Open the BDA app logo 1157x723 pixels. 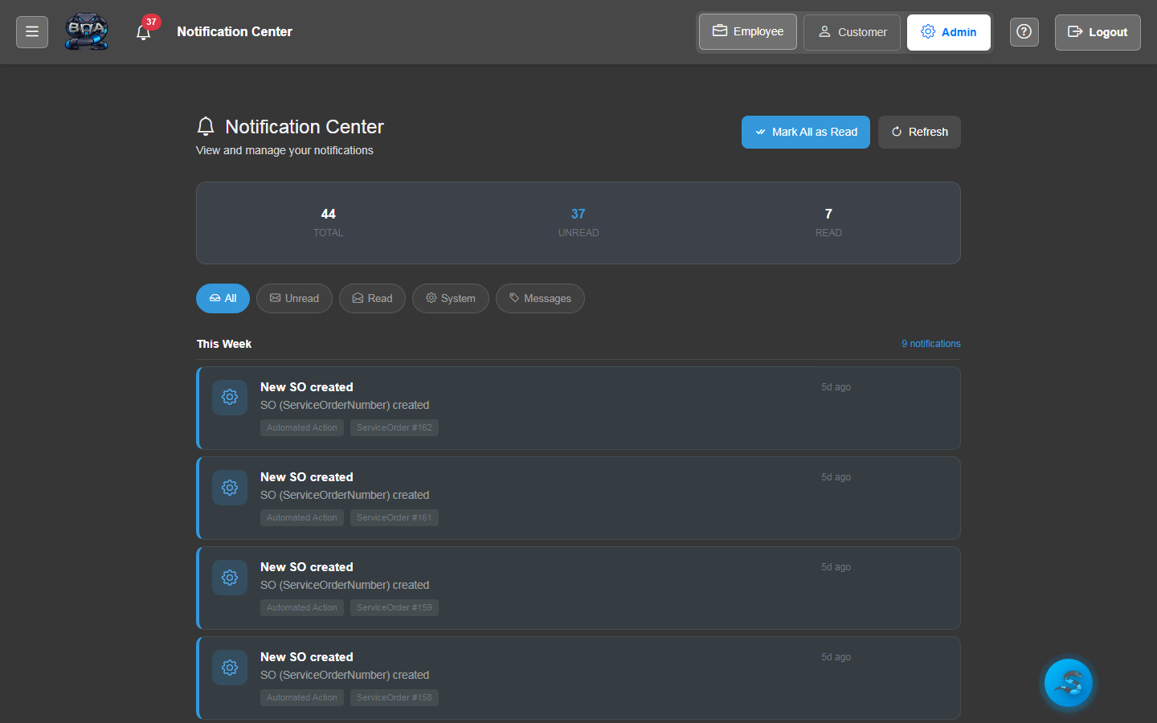[86, 31]
